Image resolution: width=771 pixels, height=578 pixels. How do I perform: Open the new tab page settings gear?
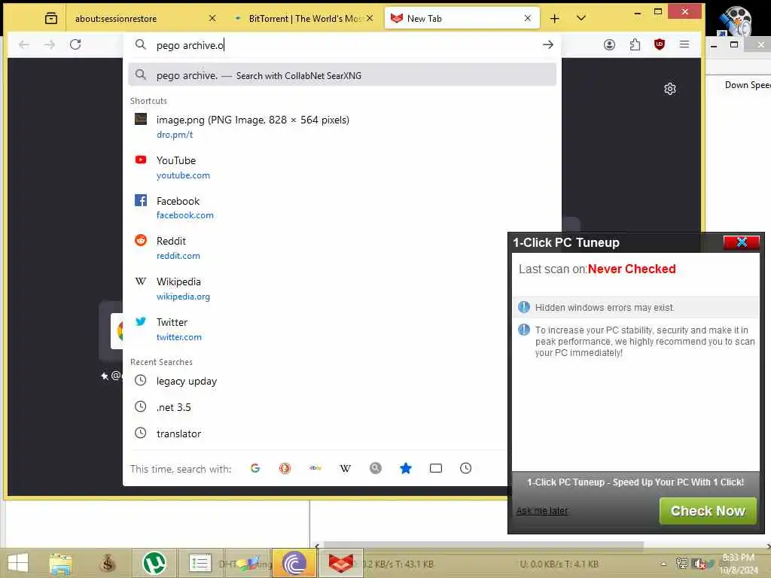[x=669, y=89]
